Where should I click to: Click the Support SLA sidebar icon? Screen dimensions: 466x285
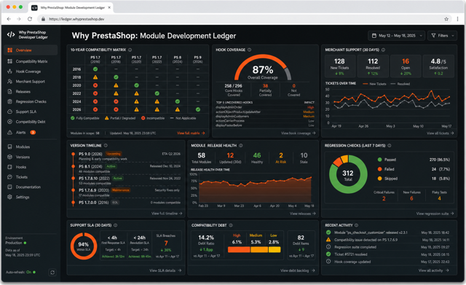[x=9, y=112]
